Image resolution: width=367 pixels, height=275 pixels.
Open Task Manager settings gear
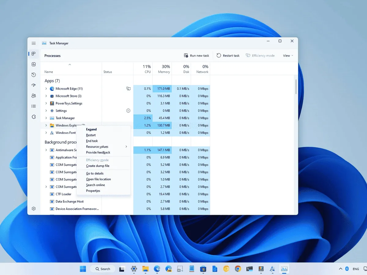[x=34, y=209]
